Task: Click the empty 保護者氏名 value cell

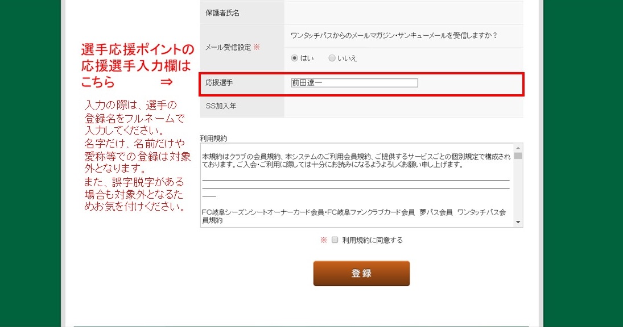Action: 403,13
